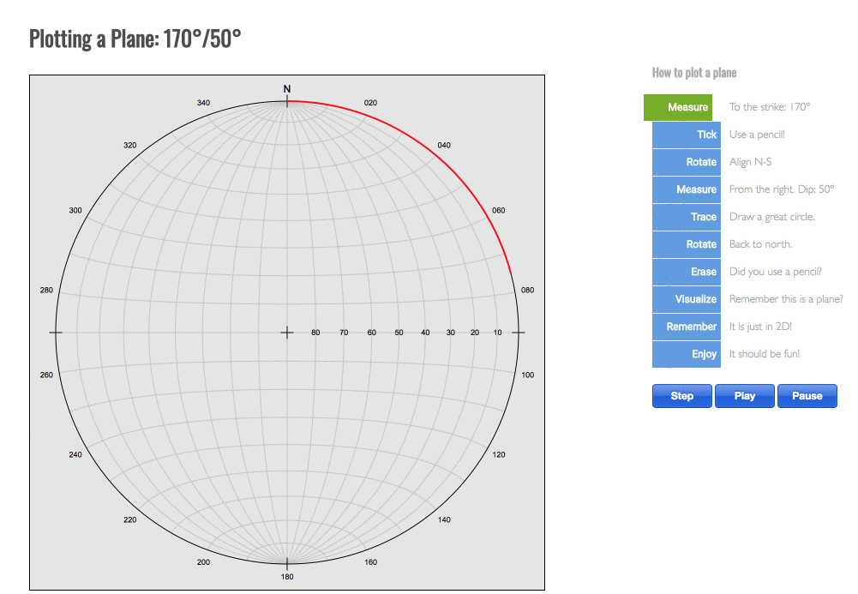Choose the Trace step to draw great circle
This screenshot has height=594, width=858.
click(686, 217)
